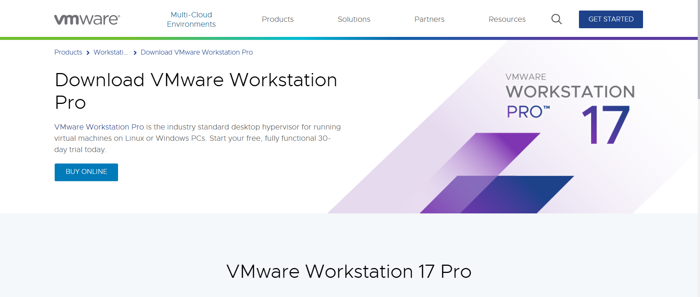Image resolution: width=700 pixels, height=297 pixels.
Task: Click the VMware Workstation 17 Pro heading
Action: pos(349,271)
